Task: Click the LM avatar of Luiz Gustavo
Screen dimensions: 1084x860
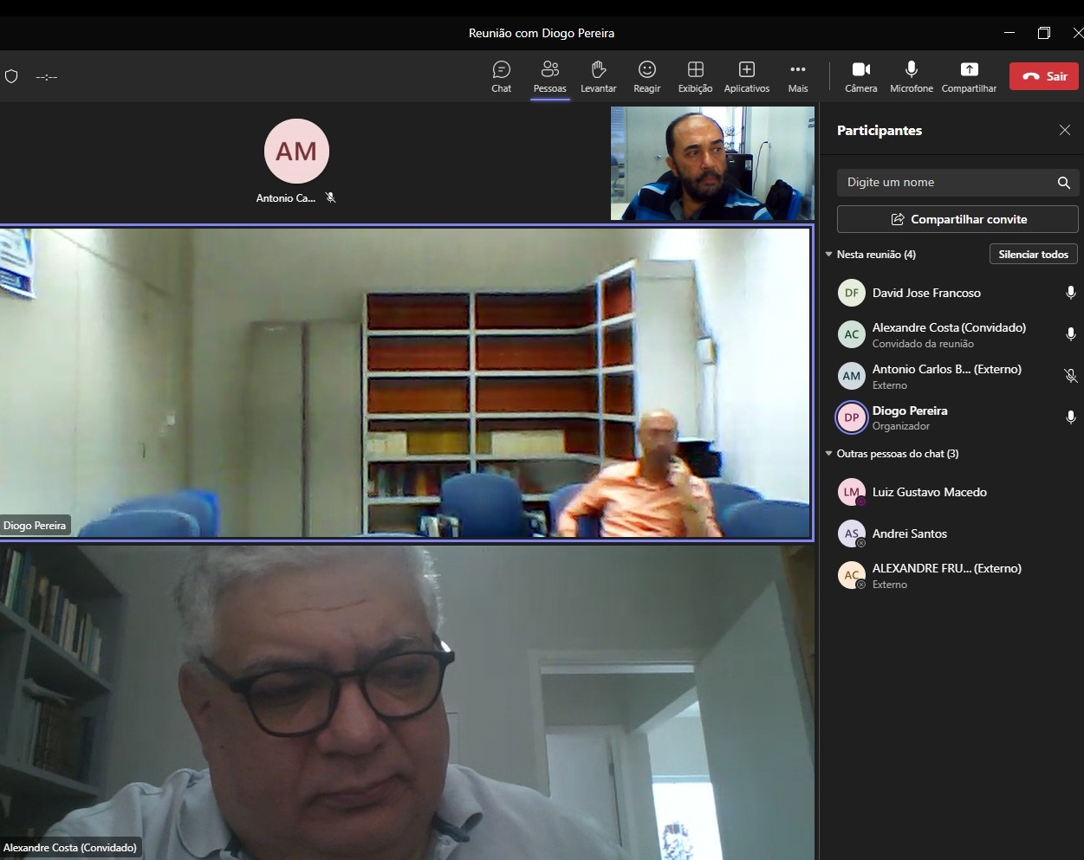Action: pyautogui.click(x=851, y=492)
